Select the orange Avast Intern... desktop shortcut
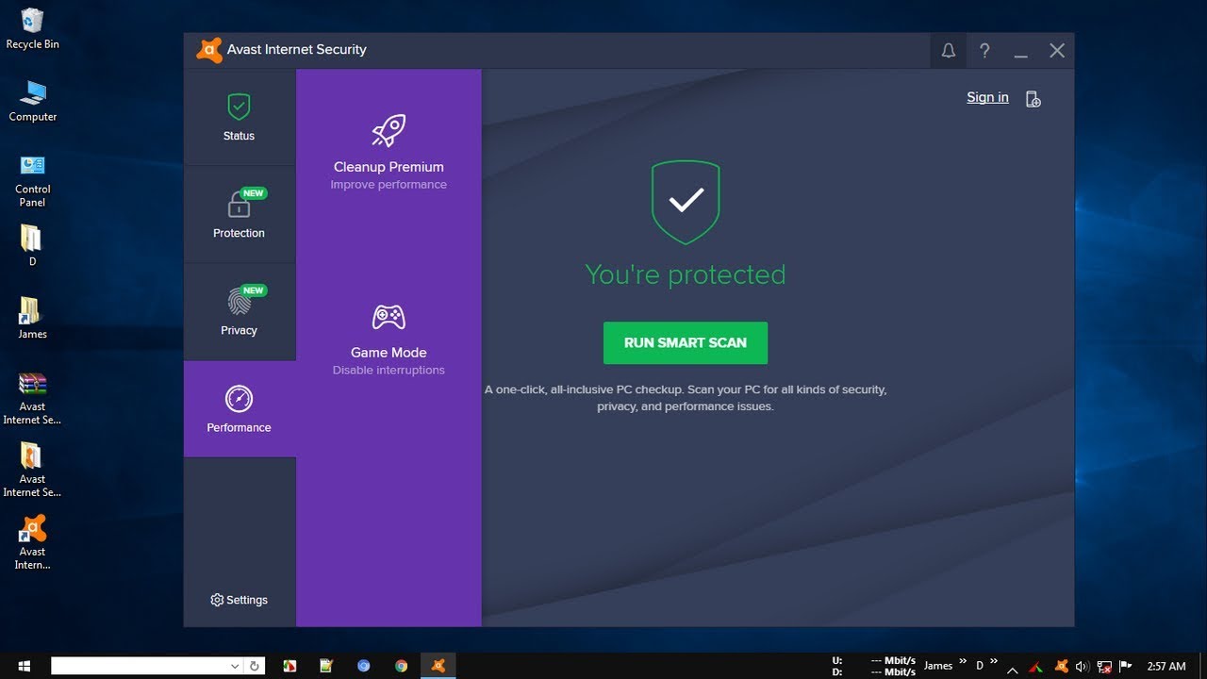Viewport: 1207px width, 679px height. point(32,542)
